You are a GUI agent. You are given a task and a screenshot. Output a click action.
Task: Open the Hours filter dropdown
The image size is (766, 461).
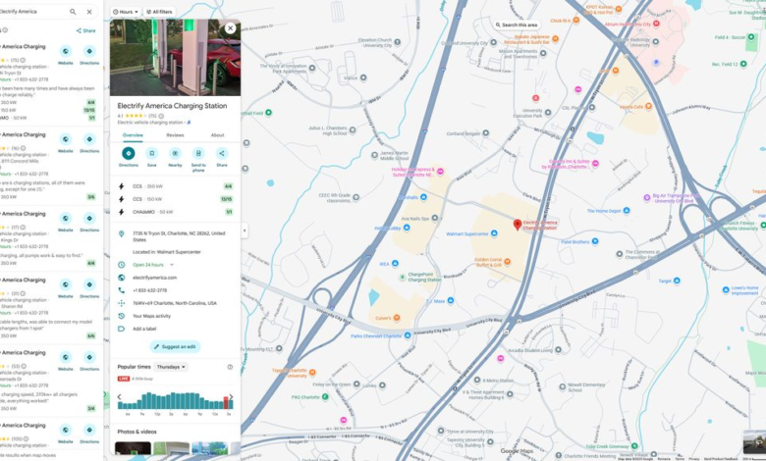point(126,12)
